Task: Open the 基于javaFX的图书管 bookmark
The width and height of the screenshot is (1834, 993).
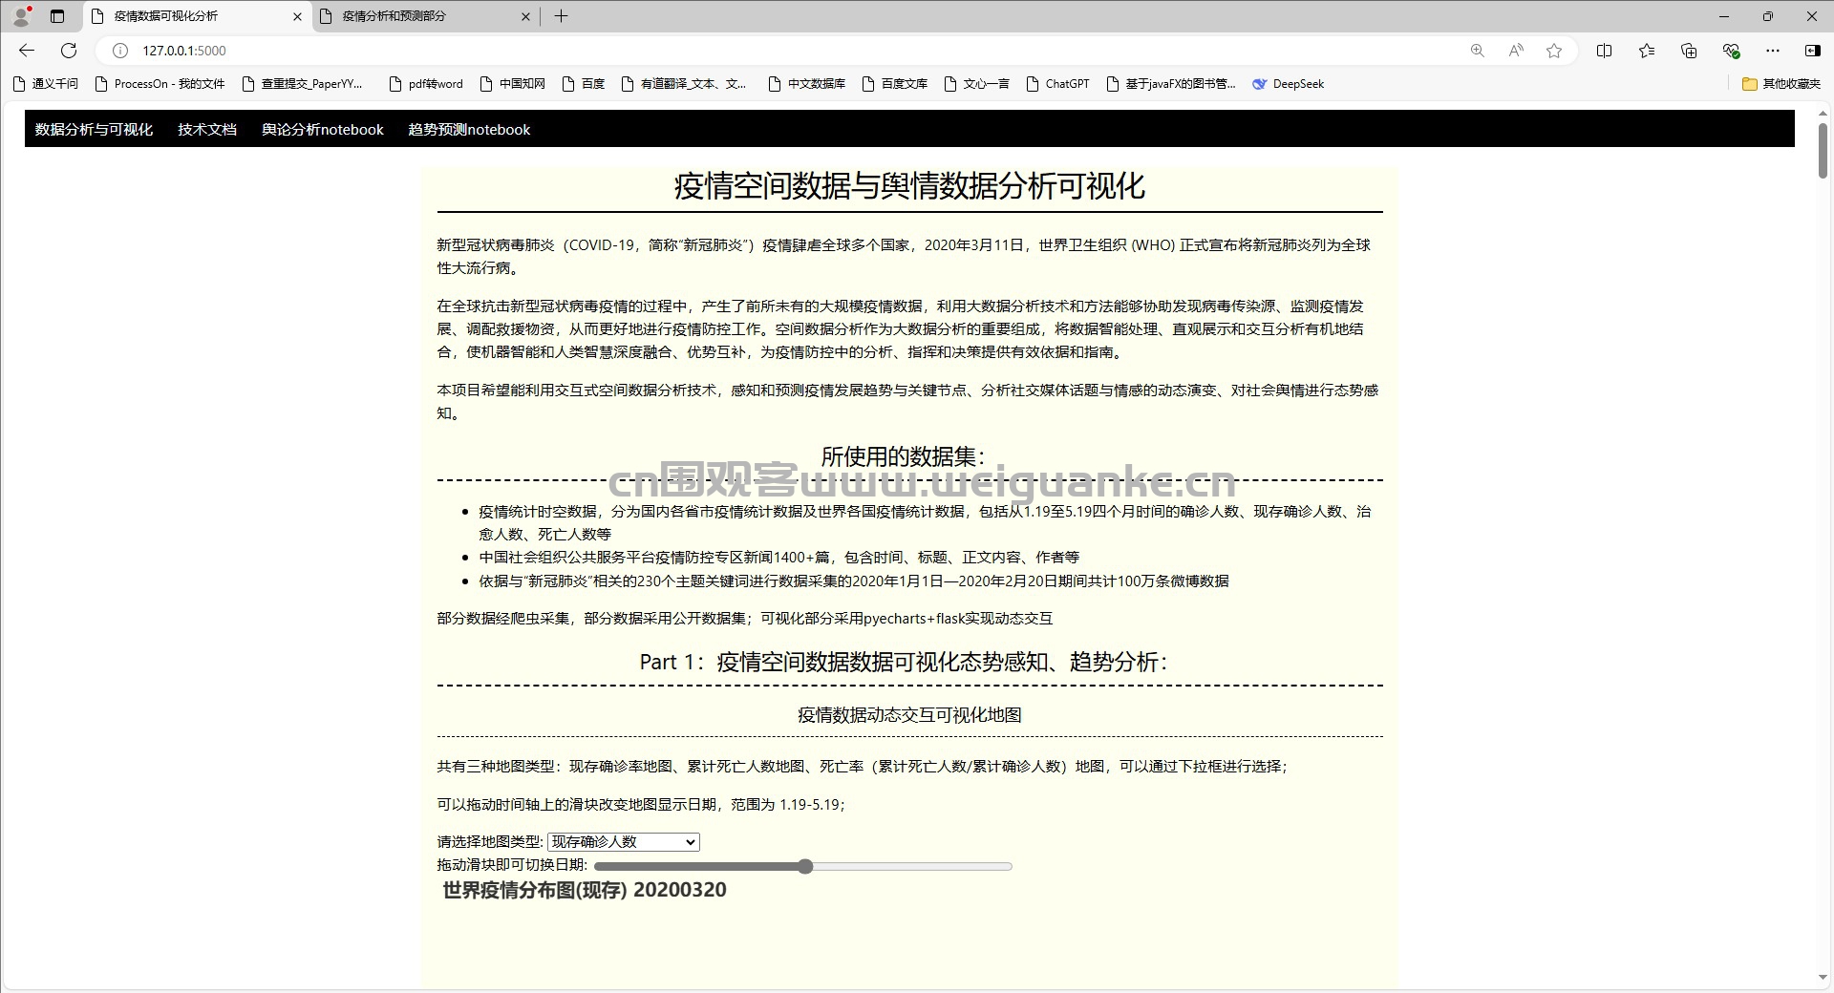Action: click(x=1171, y=84)
